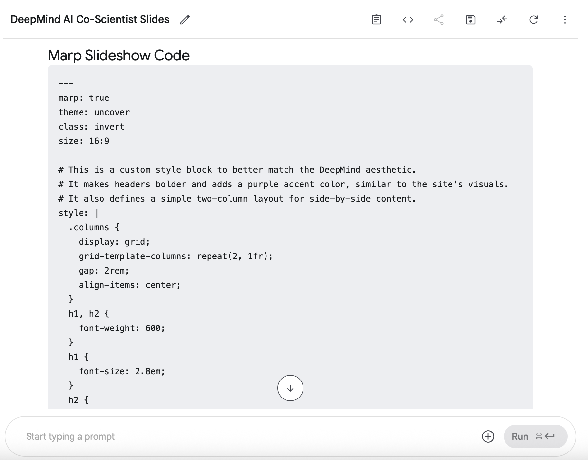Save the prompt with the disk icon
The width and height of the screenshot is (588, 460).
pyautogui.click(x=470, y=20)
